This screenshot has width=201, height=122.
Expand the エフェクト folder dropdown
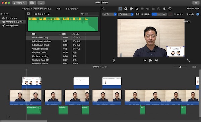[x=42, y=14]
